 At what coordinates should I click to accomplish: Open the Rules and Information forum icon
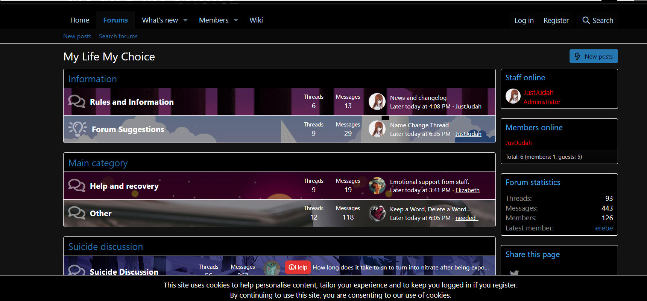click(x=77, y=101)
